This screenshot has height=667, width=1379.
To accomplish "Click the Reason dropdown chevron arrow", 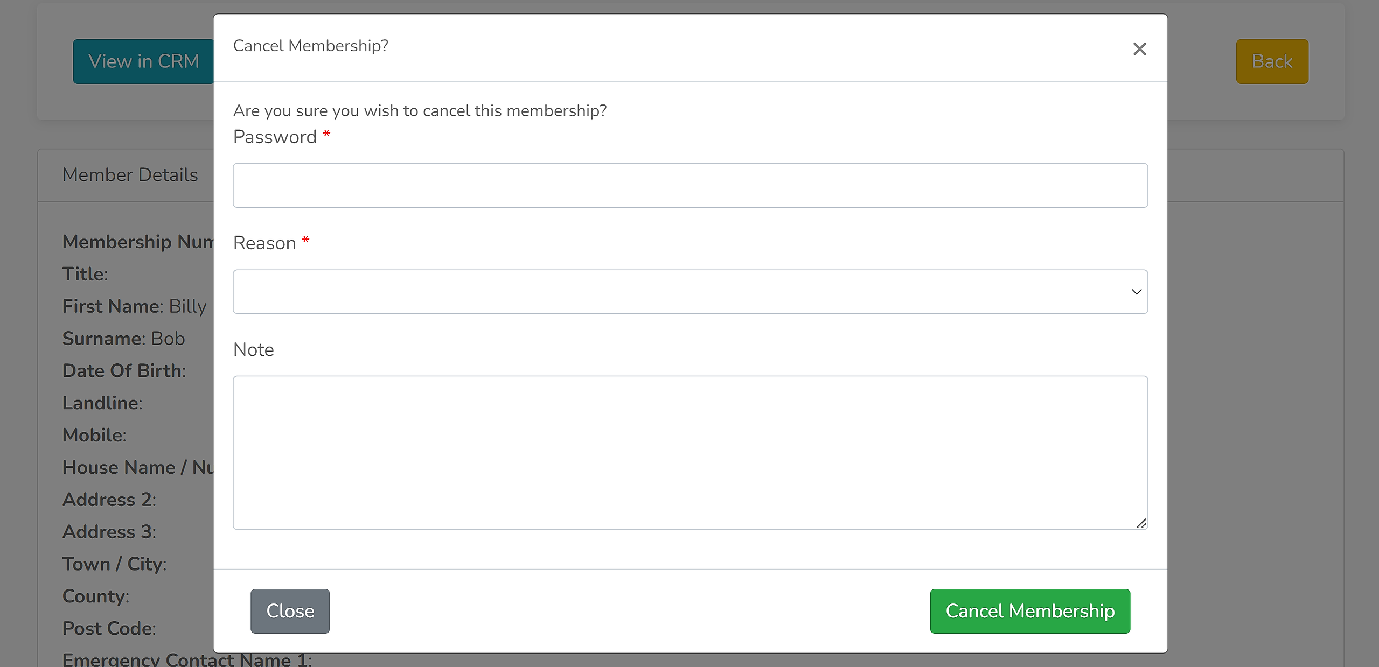I will click(1137, 292).
